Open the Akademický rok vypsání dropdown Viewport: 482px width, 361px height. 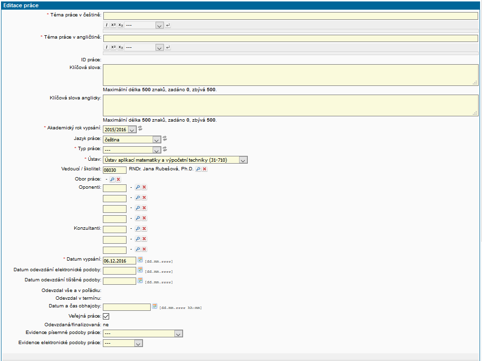[119, 129]
